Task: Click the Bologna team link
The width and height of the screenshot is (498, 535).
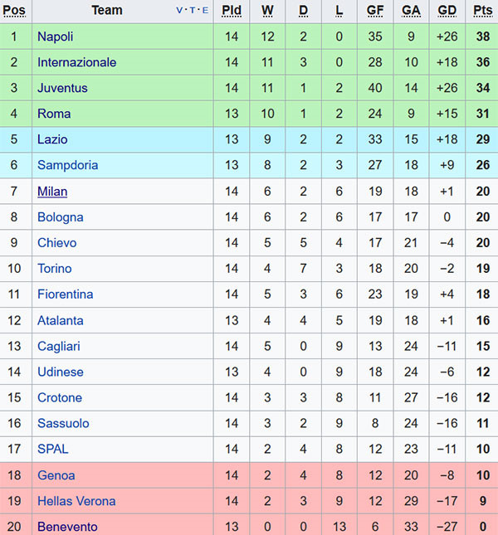Action: pyautogui.click(x=60, y=217)
